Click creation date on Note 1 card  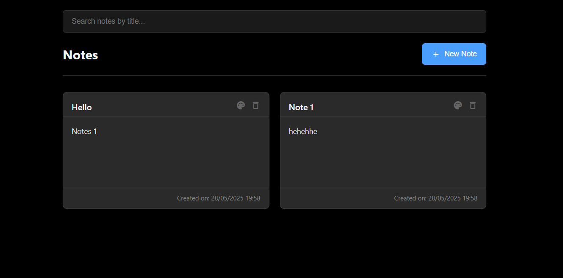[436, 198]
